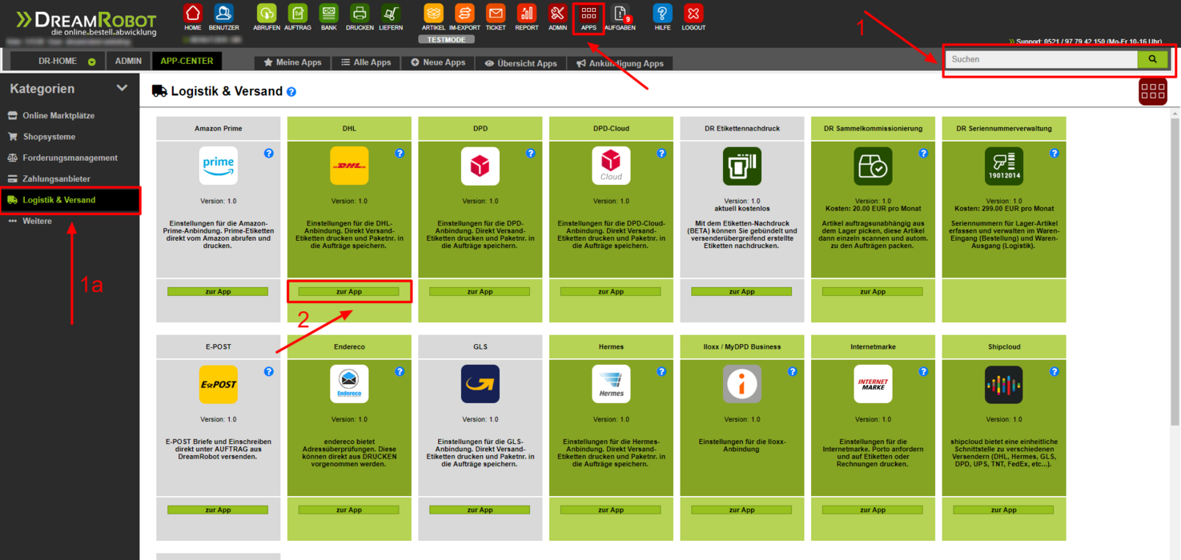1181x560 pixels.
Task: Click zur App button on DHL card
Action: (x=349, y=292)
